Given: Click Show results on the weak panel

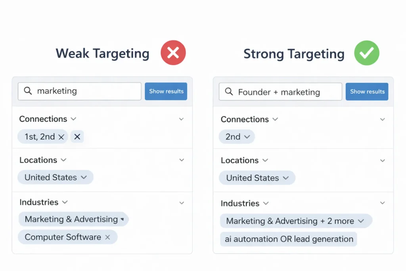Looking at the screenshot, I should coord(166,91).
